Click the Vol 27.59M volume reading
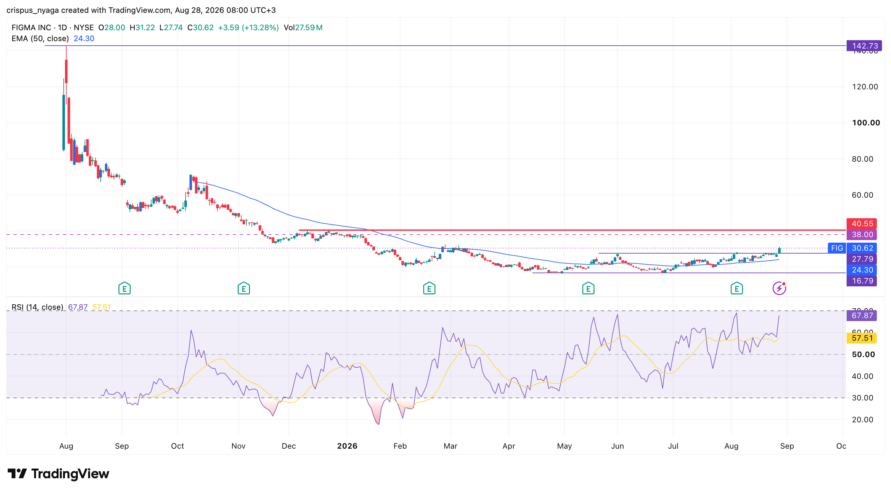Viewport: 891px width, 493px height. pos(303,28)
